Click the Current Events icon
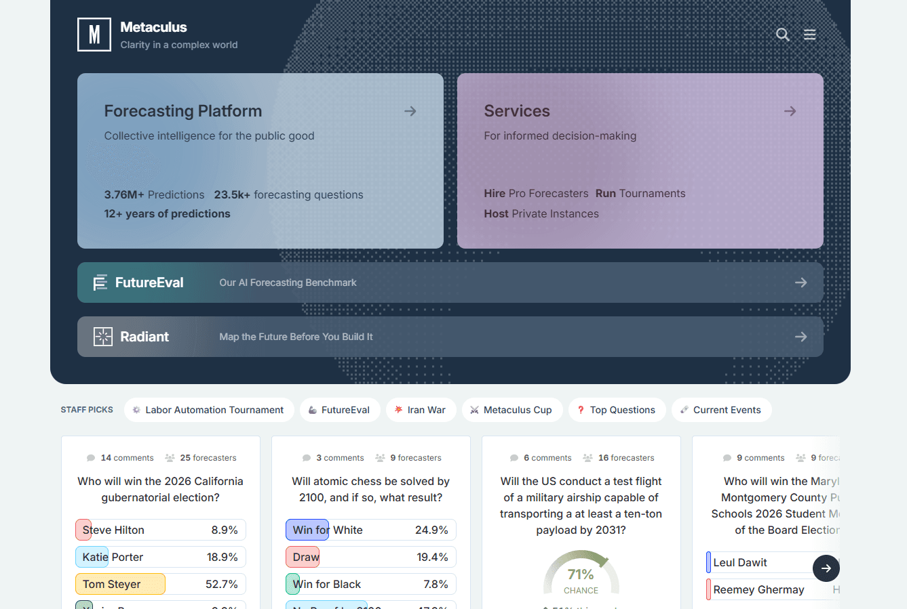 [x=684, y=410]
